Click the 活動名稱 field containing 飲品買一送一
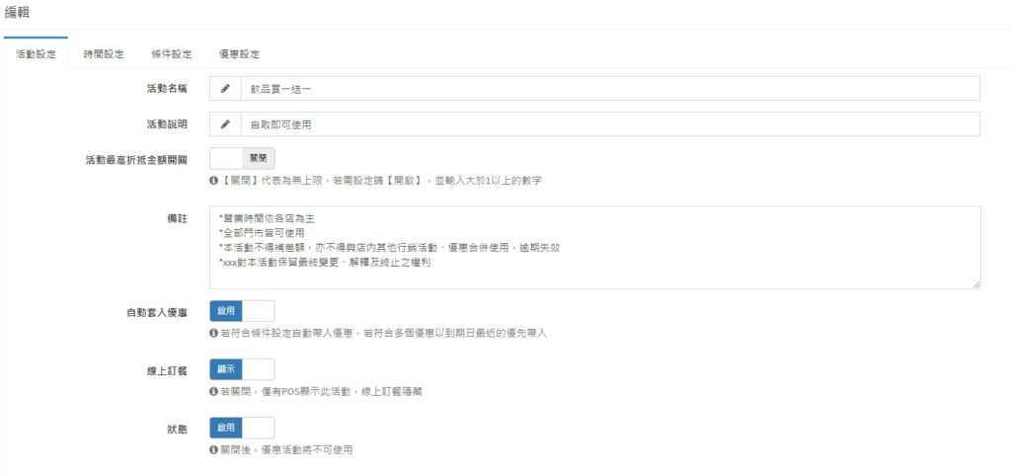 click(x=609, y=89)
